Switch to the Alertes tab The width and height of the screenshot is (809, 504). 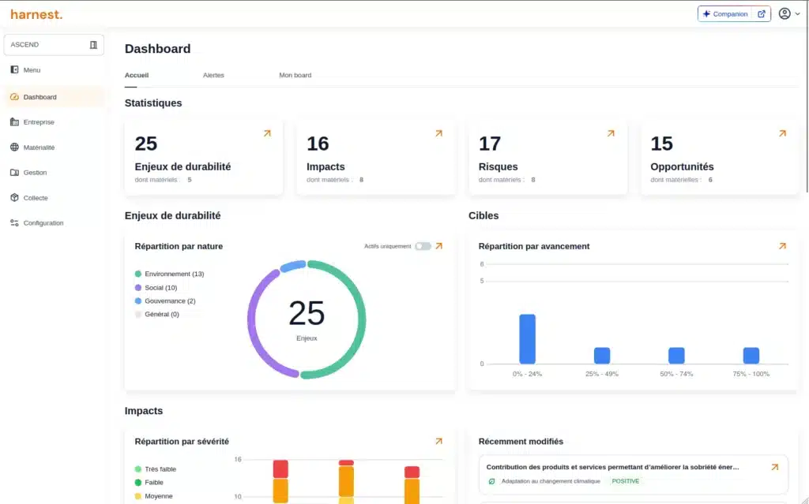coord(213,75)
